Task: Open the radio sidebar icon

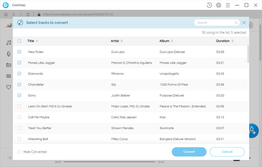Action: click(x=9, y=65)
